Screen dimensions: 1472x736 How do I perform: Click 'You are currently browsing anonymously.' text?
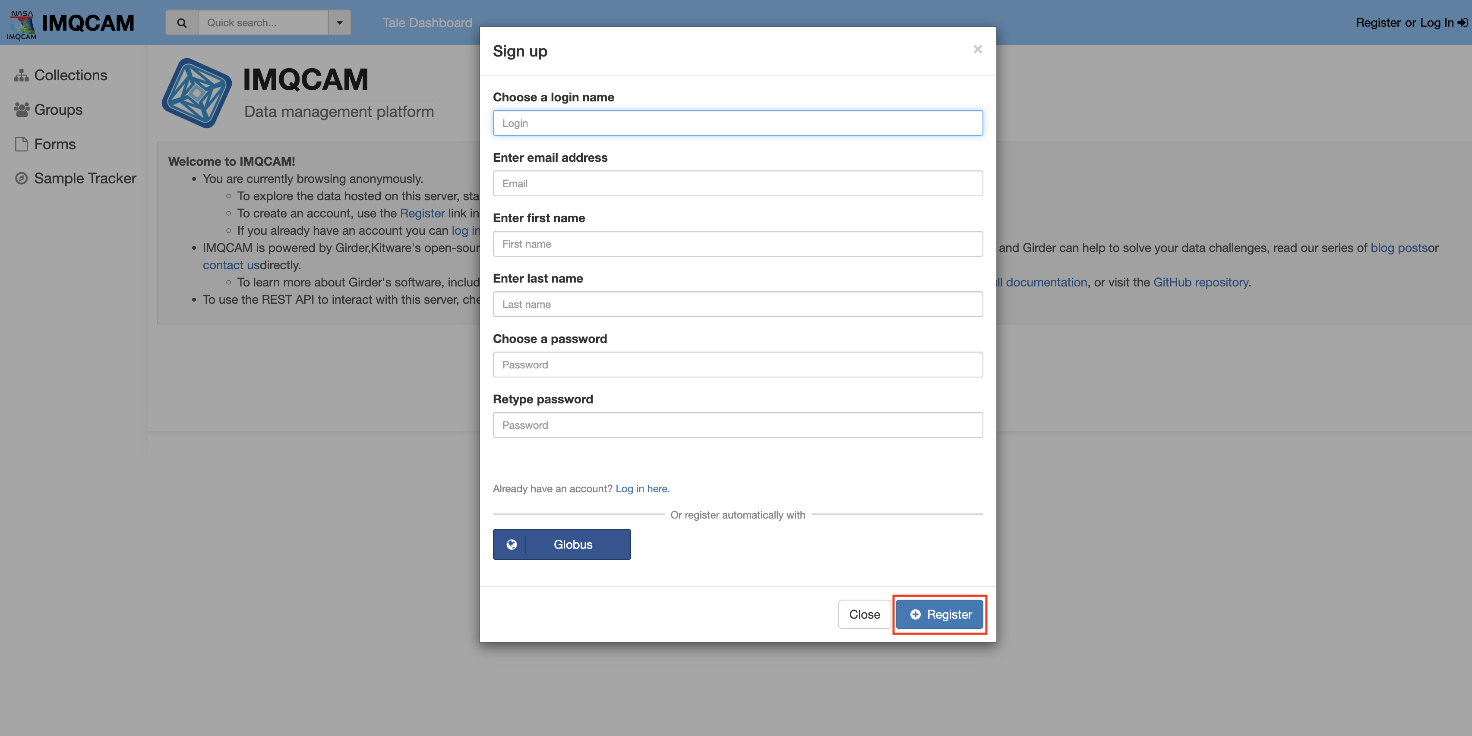click(x=313, y=179)
